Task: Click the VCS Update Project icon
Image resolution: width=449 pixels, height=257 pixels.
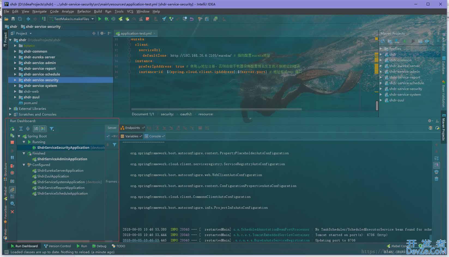Action: (x=164, y=19)
